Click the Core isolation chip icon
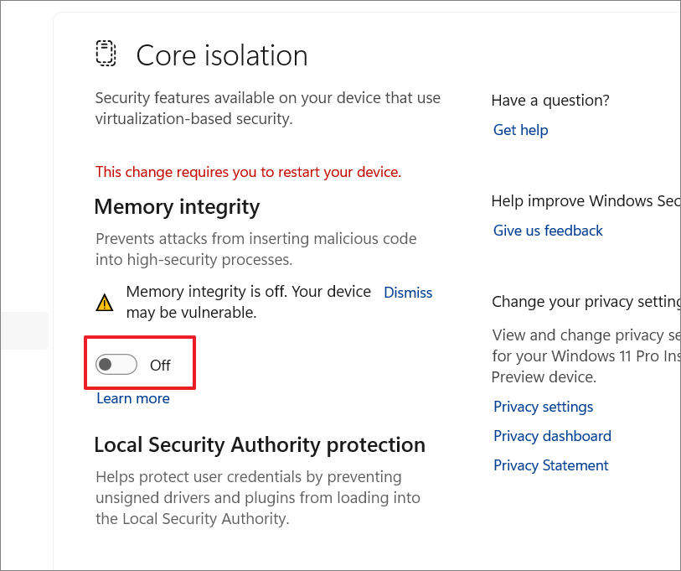This screenshot has width=681, height=571. (x=106, y=54)
